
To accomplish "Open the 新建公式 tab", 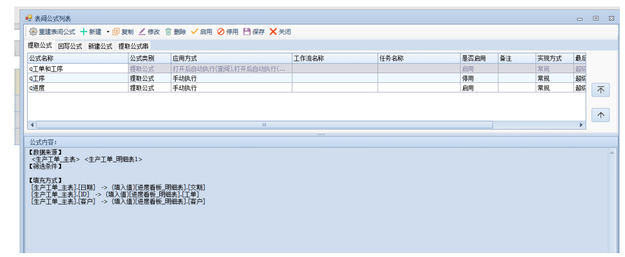I will [x=100, y=46].
